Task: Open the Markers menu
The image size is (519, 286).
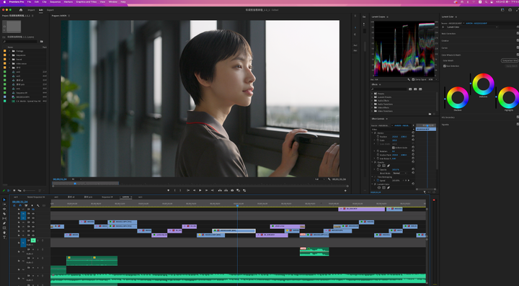Action: (68, 1)
